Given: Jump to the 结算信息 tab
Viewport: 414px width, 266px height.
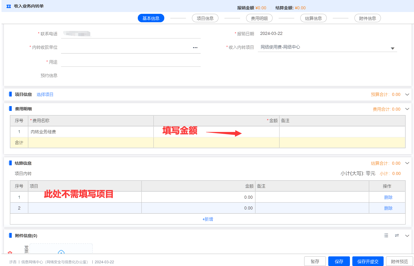Looking at the screenshot, I should pyautogui.click(x=314, y=18).
